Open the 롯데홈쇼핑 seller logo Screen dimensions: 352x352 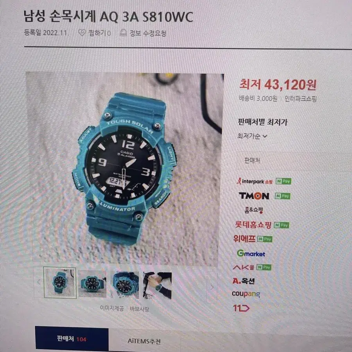pyautogui.click(x=253, y=224)
